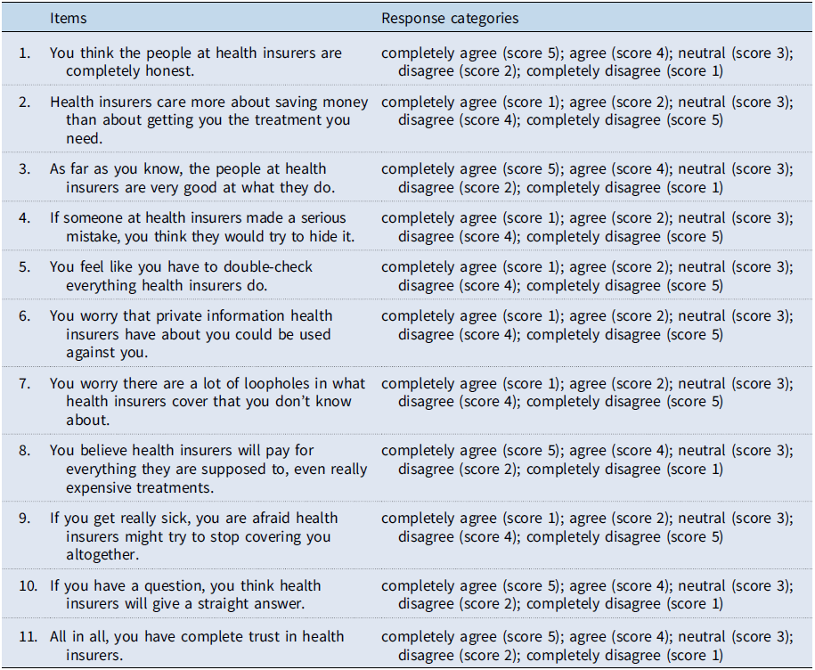Select item 11 'complete trust in health insurers'
The width and height of the screenshot is (815, 670).
[197, 644]
